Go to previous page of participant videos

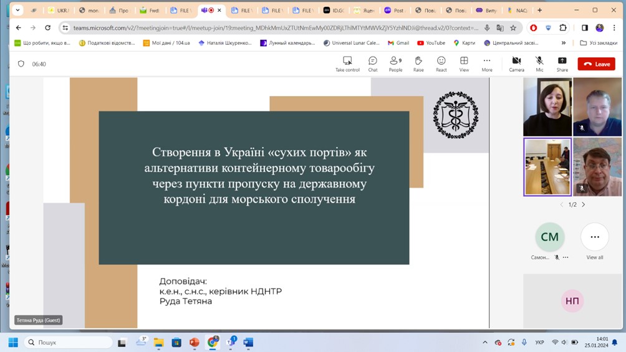click(562, 204)
